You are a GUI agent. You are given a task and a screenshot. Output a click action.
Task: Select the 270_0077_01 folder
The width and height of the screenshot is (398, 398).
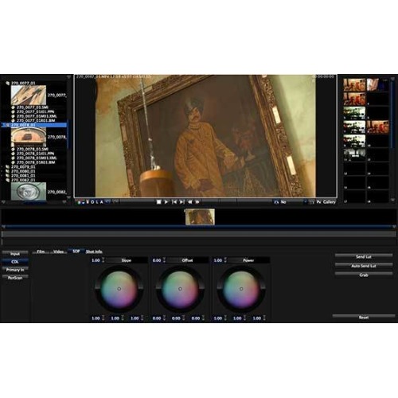(23, 83)
